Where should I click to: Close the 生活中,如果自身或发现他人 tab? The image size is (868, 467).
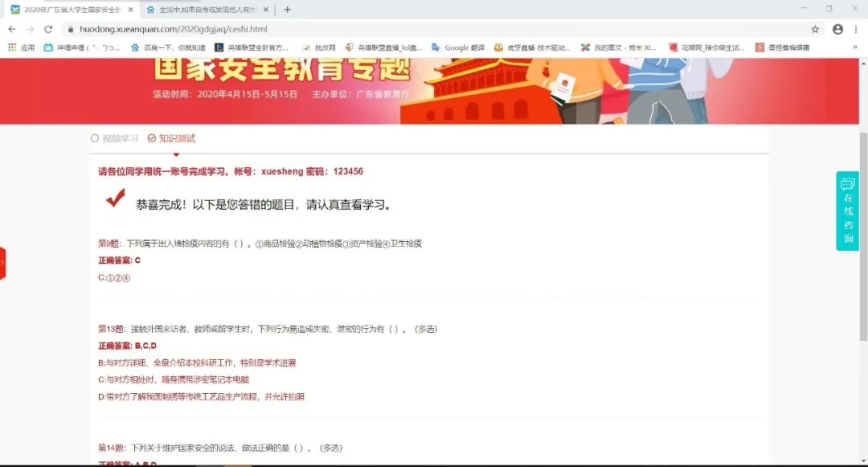pos(266,10)
